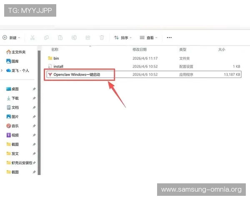Click the 新建 (New) button
The width and height of the screenshot is (250, 200).
[x=12, y=37]
